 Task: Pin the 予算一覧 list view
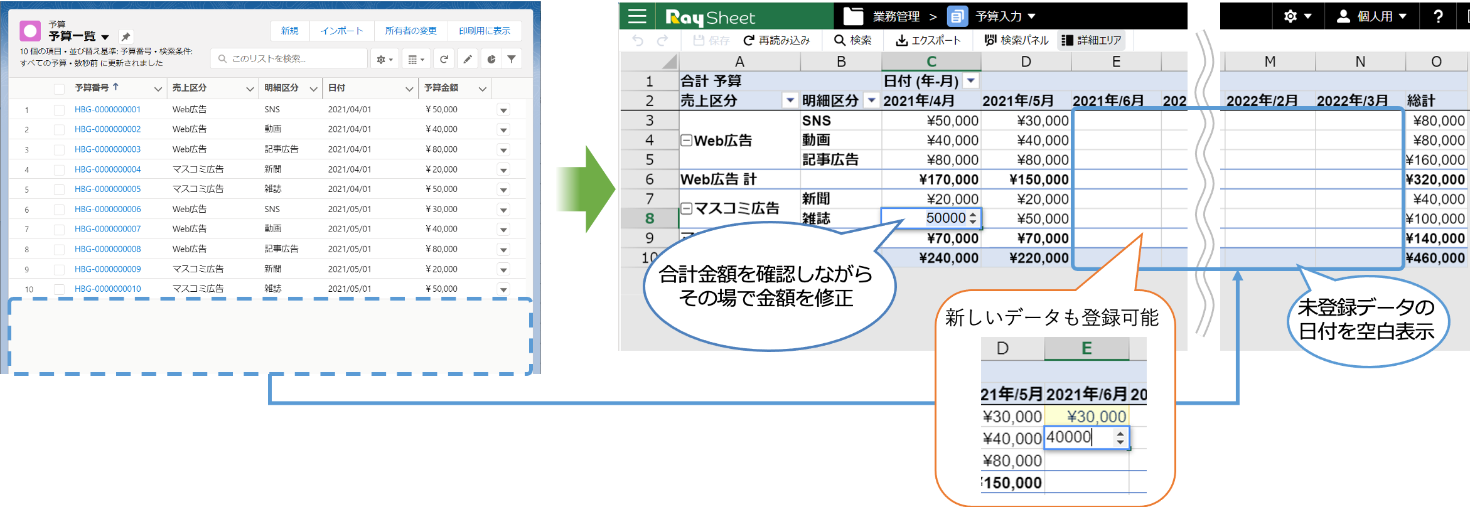(x=126, y=37)
